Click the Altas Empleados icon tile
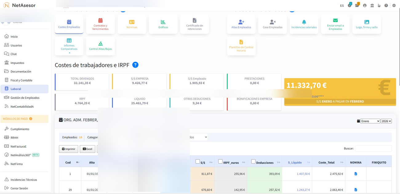 (x=241, y=24)
